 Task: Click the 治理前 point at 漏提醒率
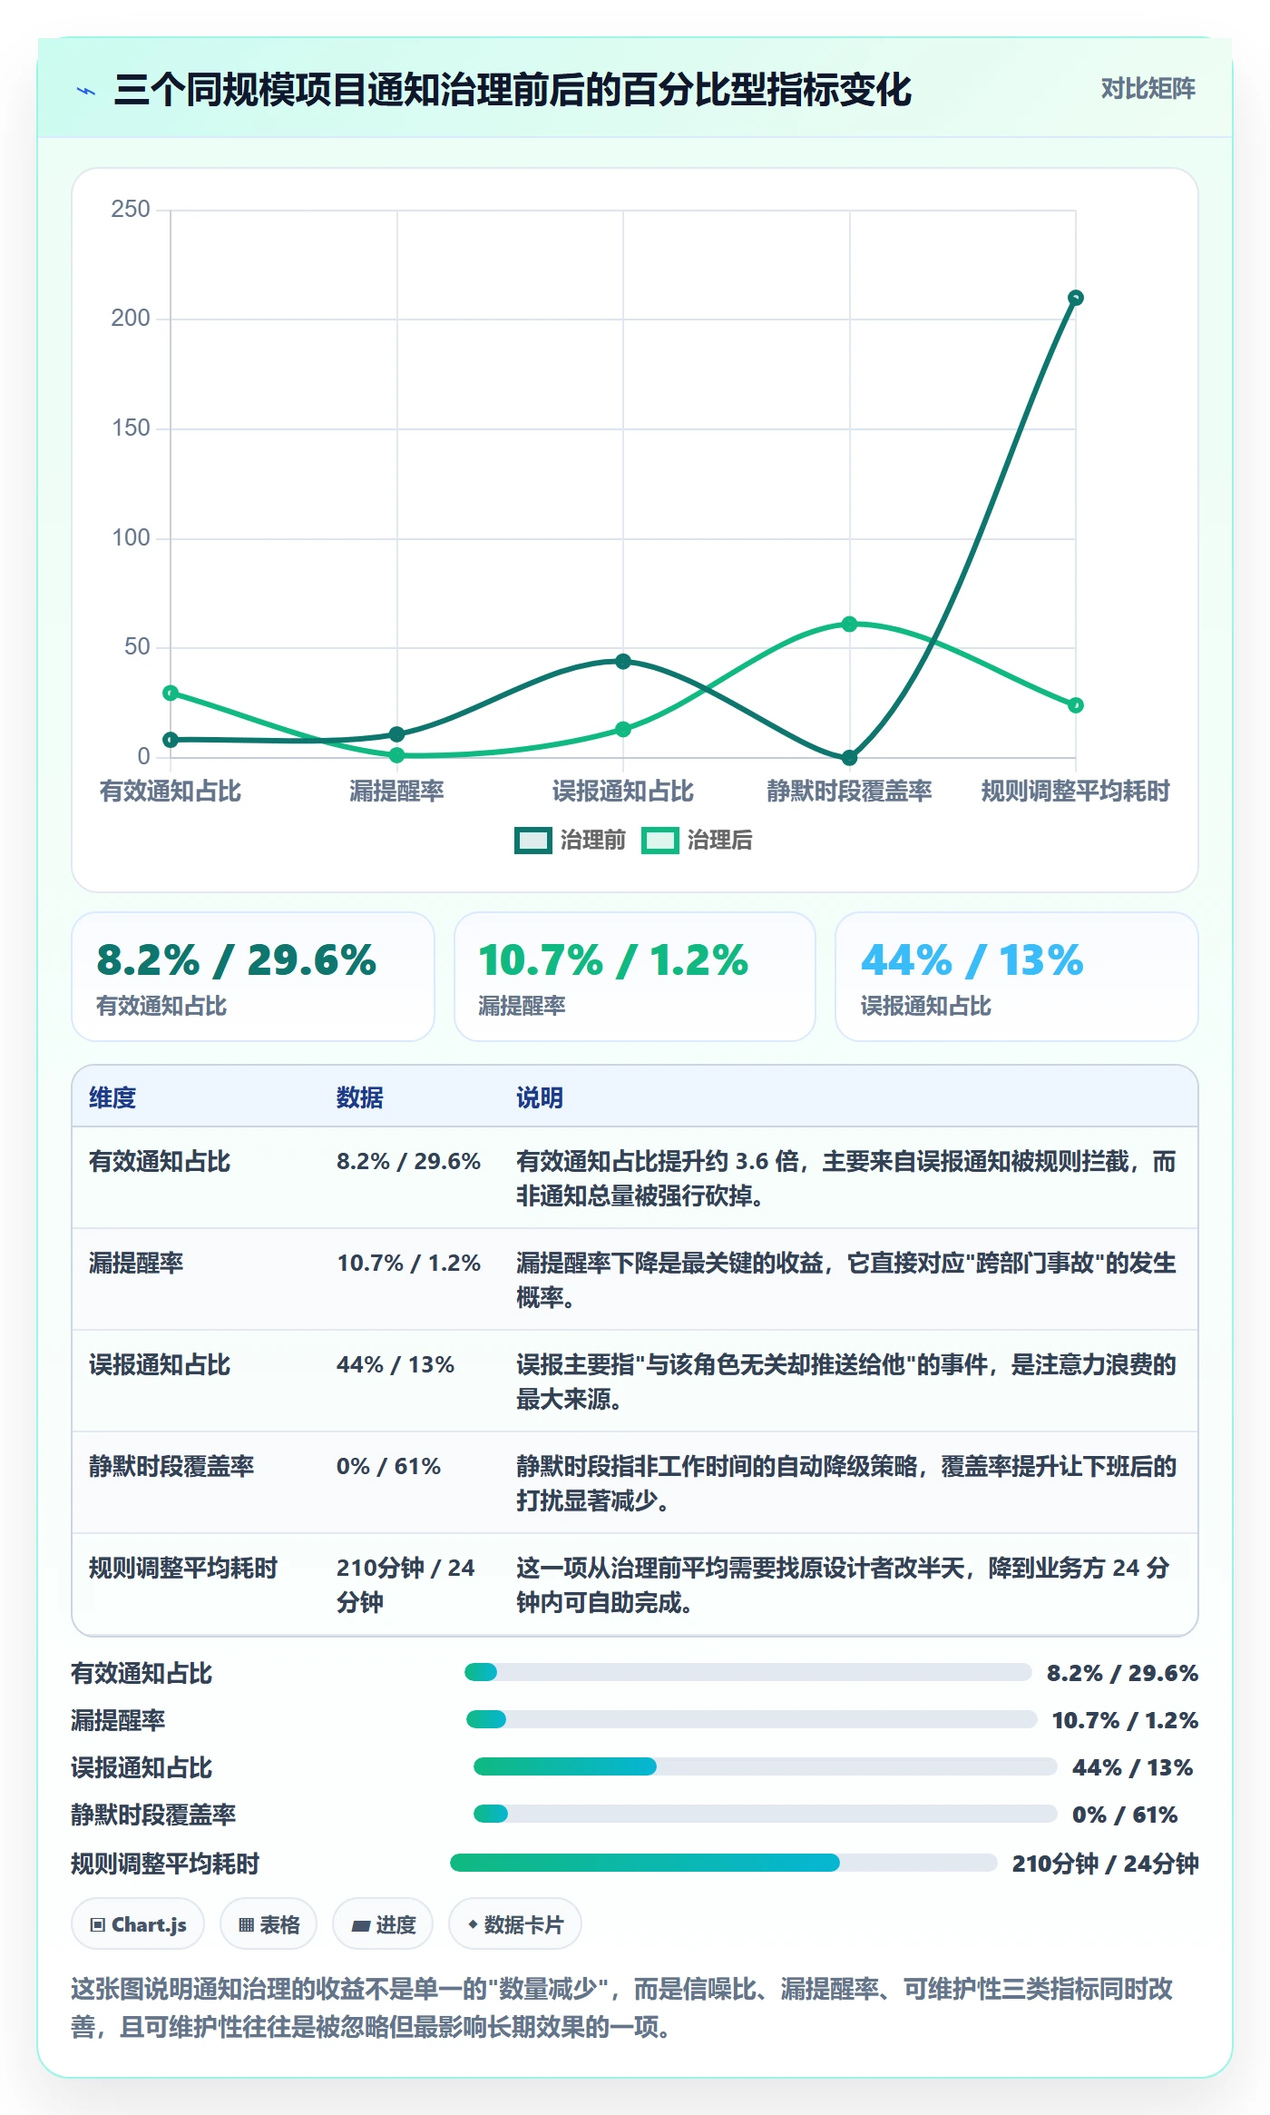396,733
